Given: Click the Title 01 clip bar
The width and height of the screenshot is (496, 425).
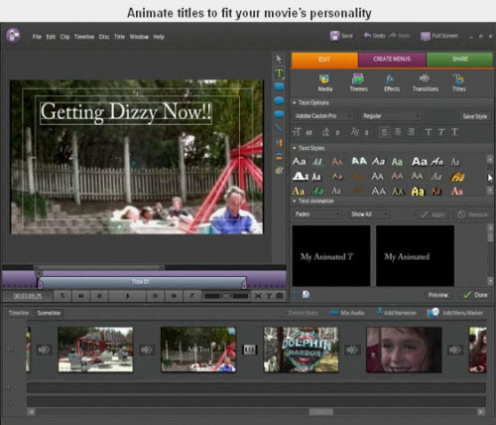Looking at the screenshot, I should pos(142,282).
